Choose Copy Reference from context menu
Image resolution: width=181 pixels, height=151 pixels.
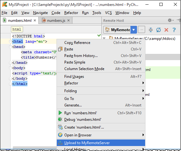tap(101, 43)
